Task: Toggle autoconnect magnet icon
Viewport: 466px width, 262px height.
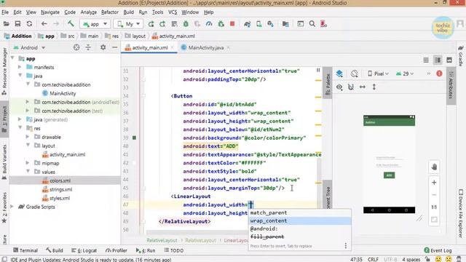Action: pyautogui.click(x=351, y=87)
